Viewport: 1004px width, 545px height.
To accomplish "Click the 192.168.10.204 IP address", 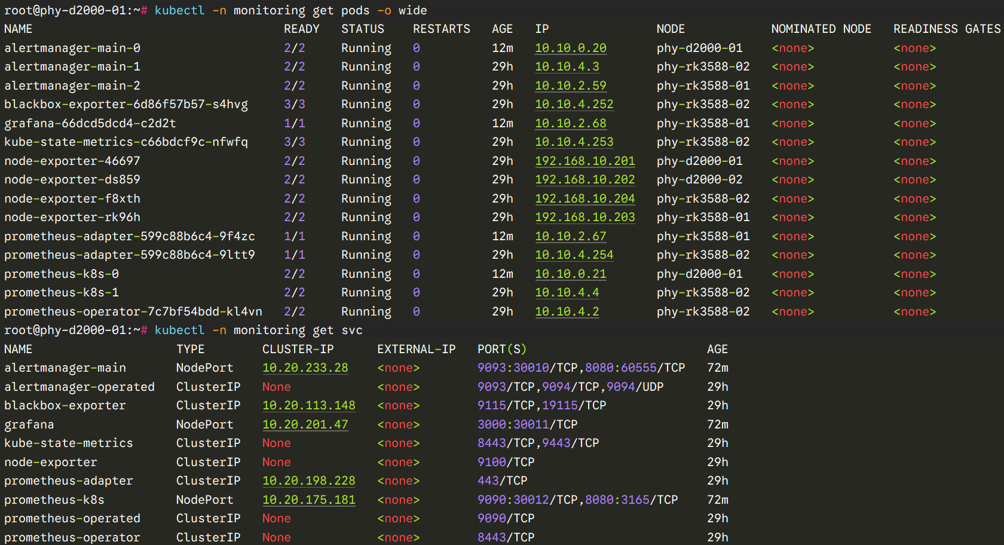I will [x=584, y=198].
